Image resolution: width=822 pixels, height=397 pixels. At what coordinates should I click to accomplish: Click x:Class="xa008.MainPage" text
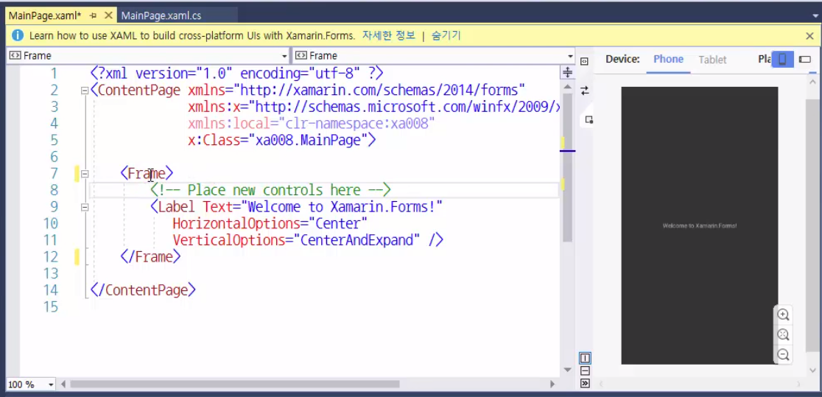coord(278,140)
